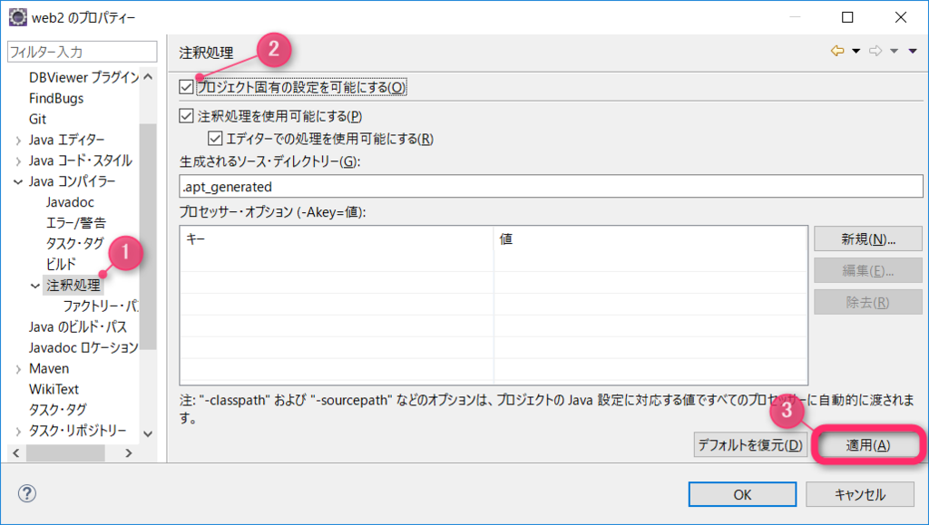Click 新規 to add a processor option
Viewport: 929px width, 525px height.
867,238
